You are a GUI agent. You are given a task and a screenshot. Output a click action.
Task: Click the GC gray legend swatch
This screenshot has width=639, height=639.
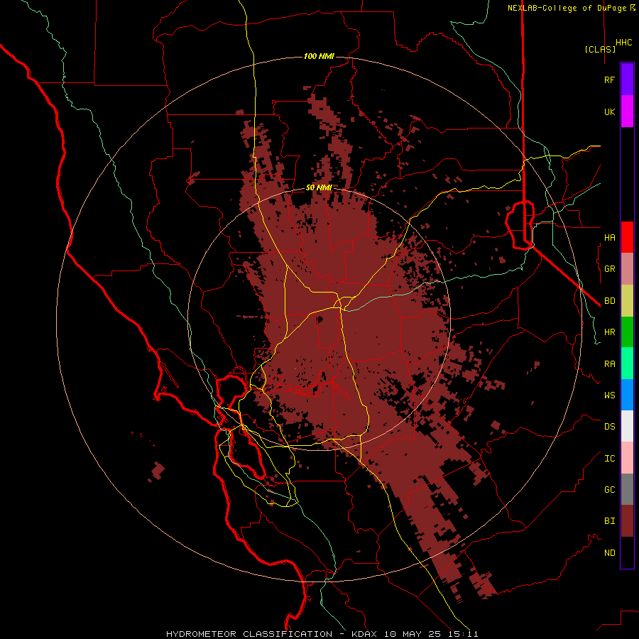pyautogui.click(x=627, y=489)
